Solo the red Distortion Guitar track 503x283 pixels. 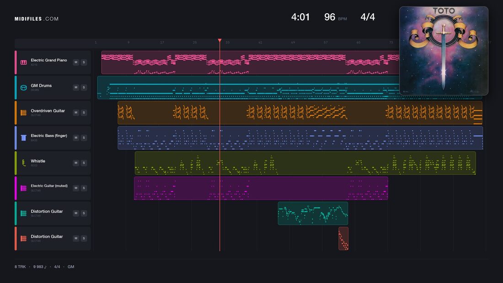[x=84, y=238]
